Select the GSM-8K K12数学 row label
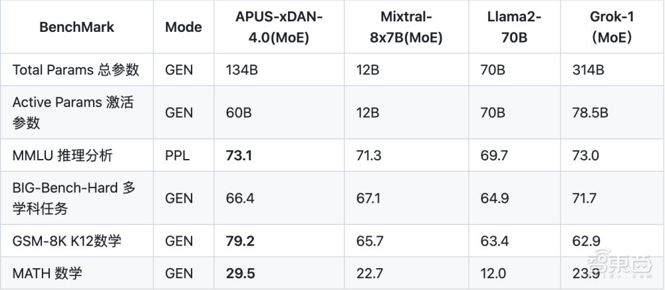This screenshot has width=665, height=290. 66,241
